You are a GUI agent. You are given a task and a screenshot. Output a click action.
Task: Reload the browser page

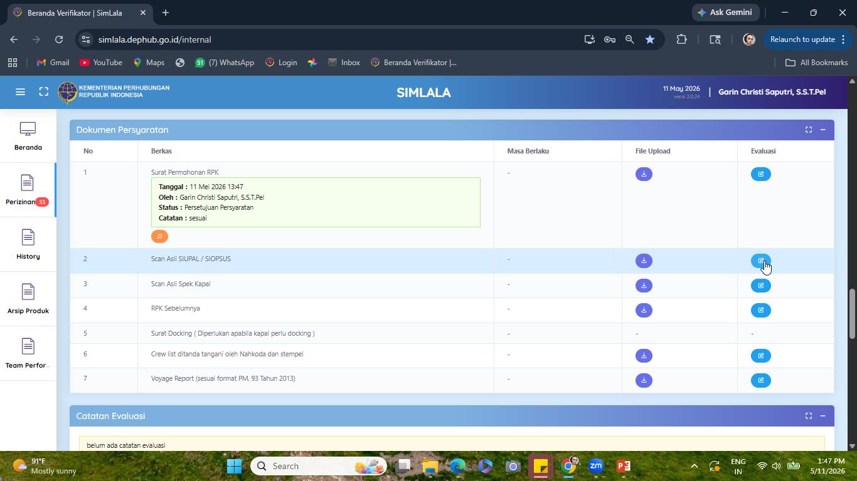pos(59,39)
